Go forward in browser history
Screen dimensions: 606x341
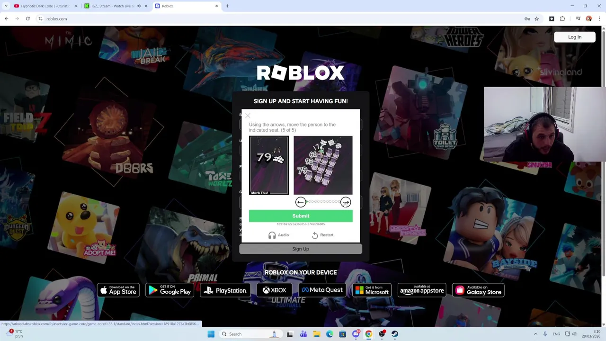coord(17,19)
